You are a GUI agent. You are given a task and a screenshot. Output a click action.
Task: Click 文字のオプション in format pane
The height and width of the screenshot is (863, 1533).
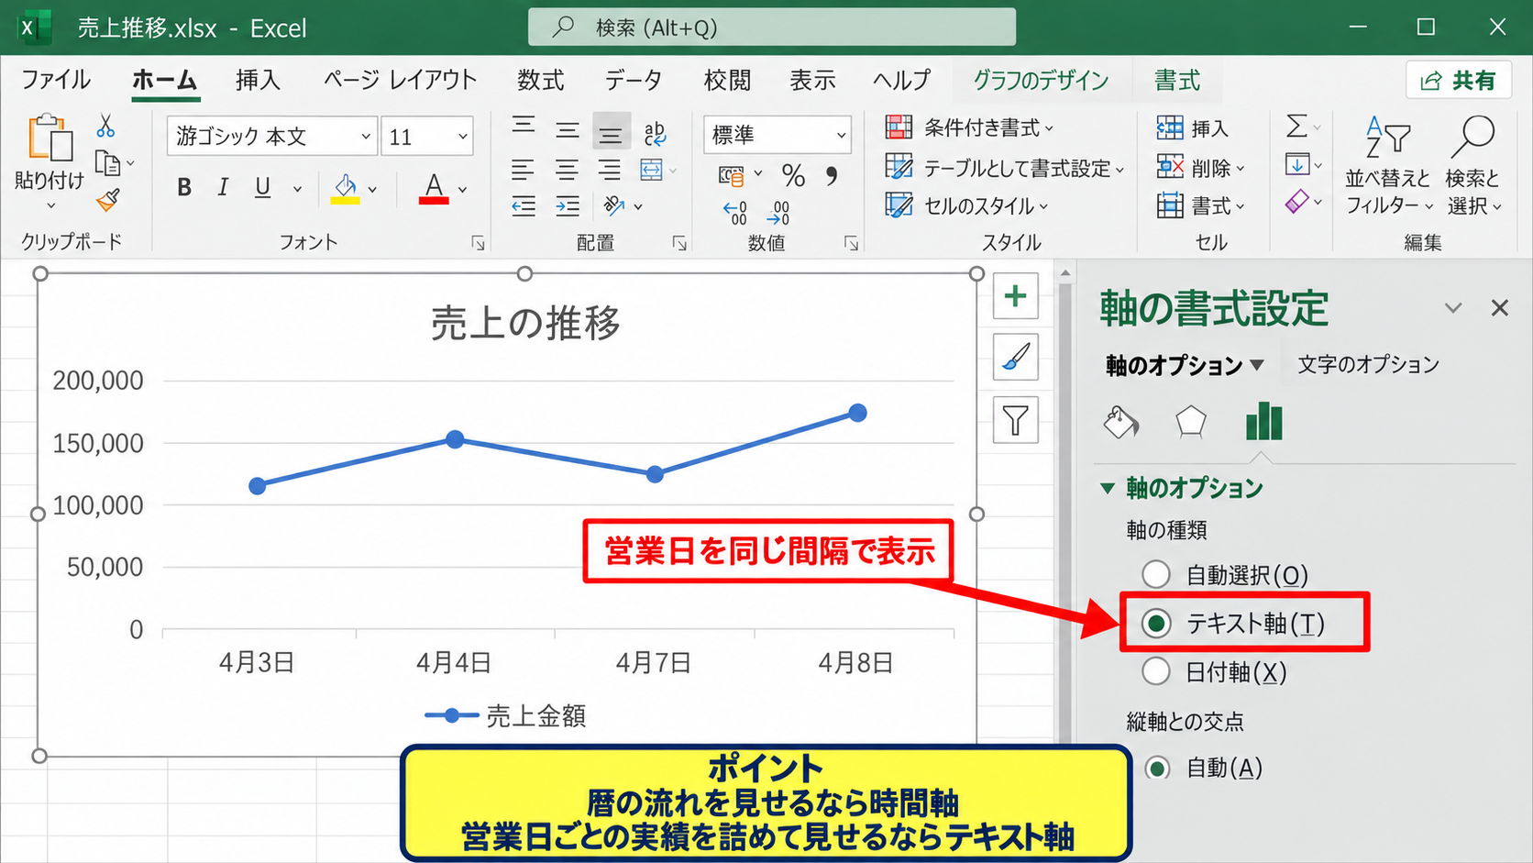(x=1368, y=365)
